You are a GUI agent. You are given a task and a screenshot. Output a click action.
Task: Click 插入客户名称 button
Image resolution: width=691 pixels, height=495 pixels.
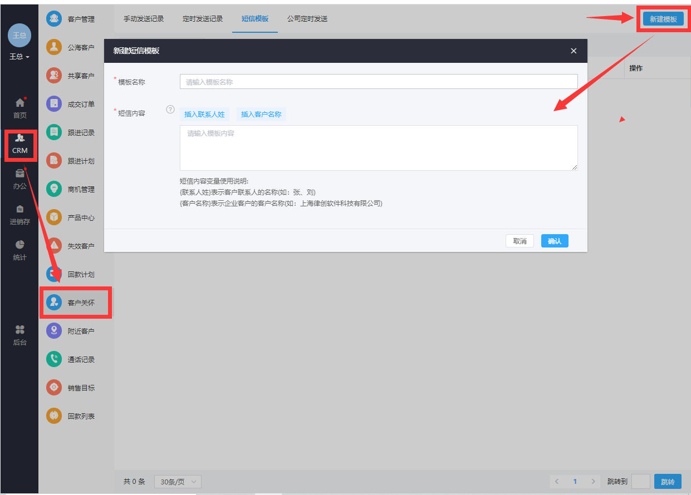pyautogui.click(x=261, y=115)
